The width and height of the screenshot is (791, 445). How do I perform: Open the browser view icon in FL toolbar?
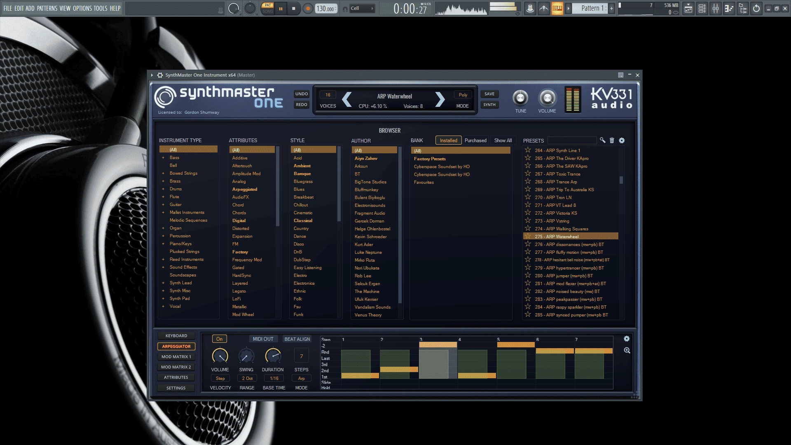click(743, 8)
